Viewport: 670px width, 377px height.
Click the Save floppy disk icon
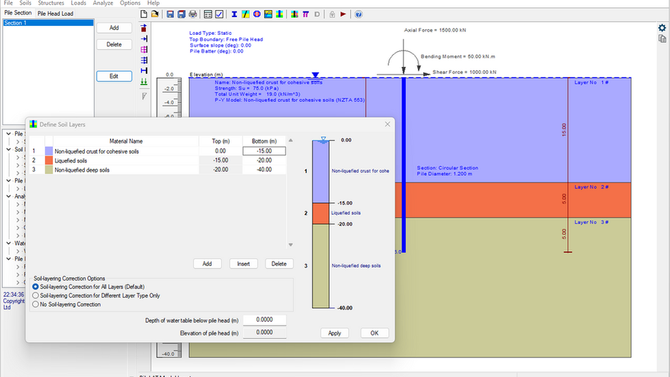(170, 14)
